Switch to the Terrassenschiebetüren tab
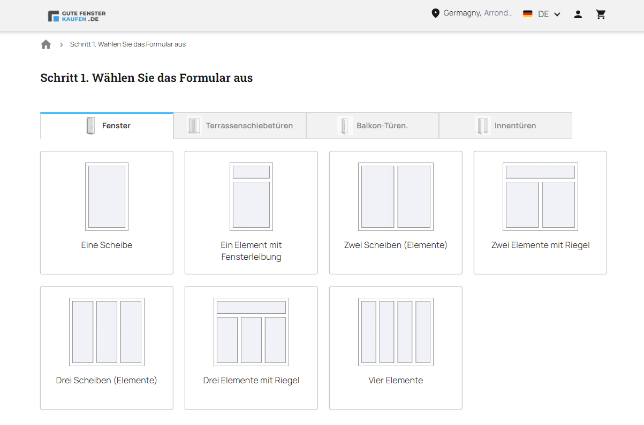The image size is (644, 425). tap(240, 126)
